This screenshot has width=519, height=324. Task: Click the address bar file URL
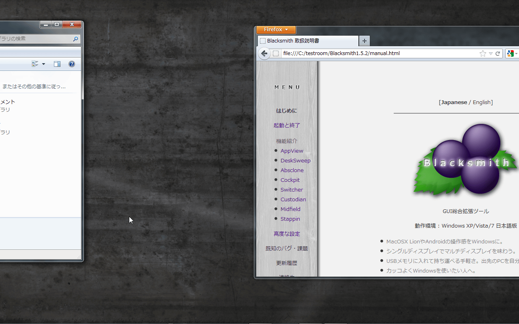[x=341, y=53]
